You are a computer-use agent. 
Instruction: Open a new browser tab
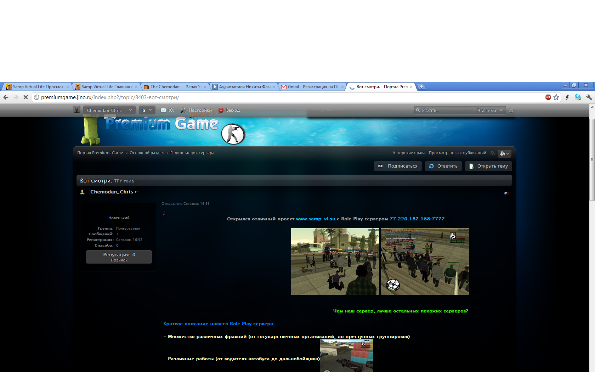pyautogui.click(x=421, y=87)
